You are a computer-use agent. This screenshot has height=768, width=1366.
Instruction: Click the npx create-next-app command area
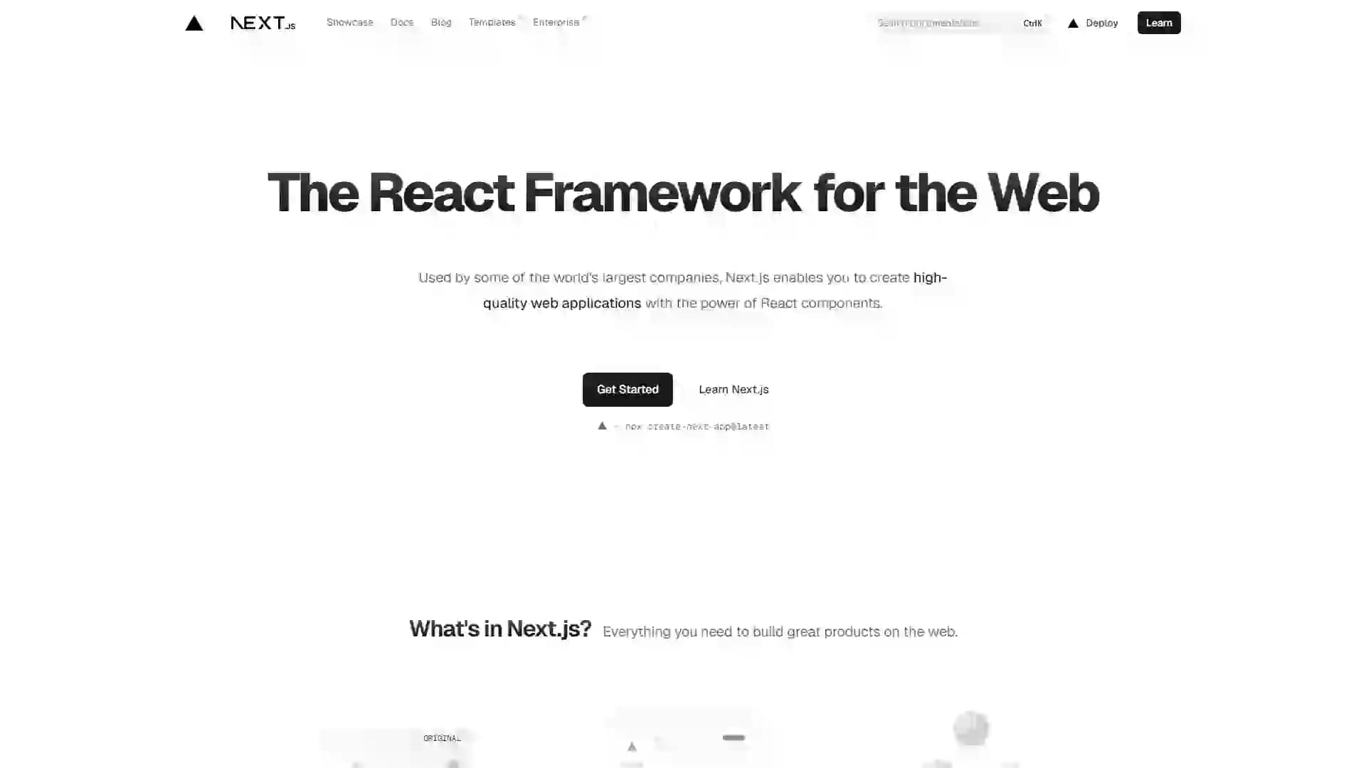click(x=683, y=426)
